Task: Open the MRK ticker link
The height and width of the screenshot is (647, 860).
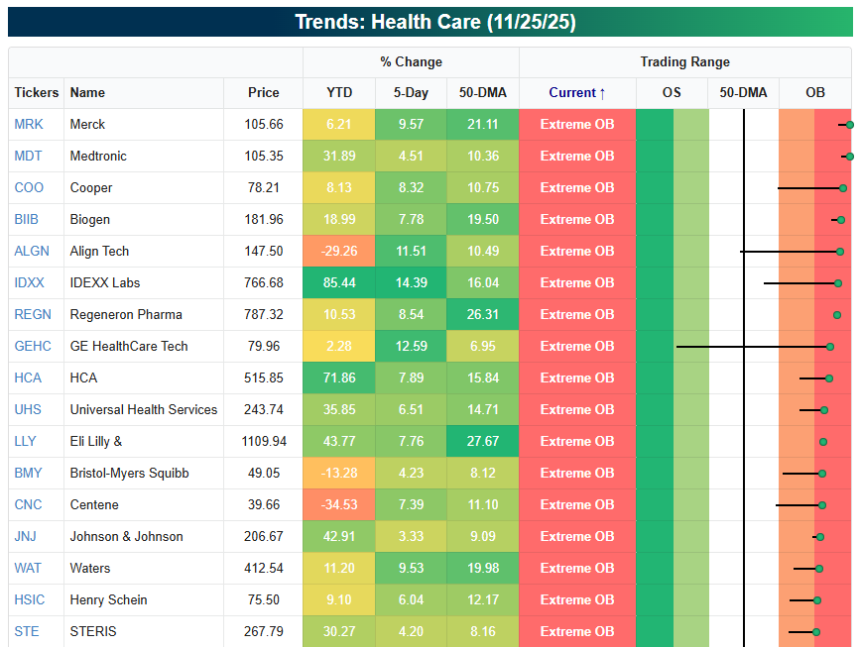Action: 27,124
